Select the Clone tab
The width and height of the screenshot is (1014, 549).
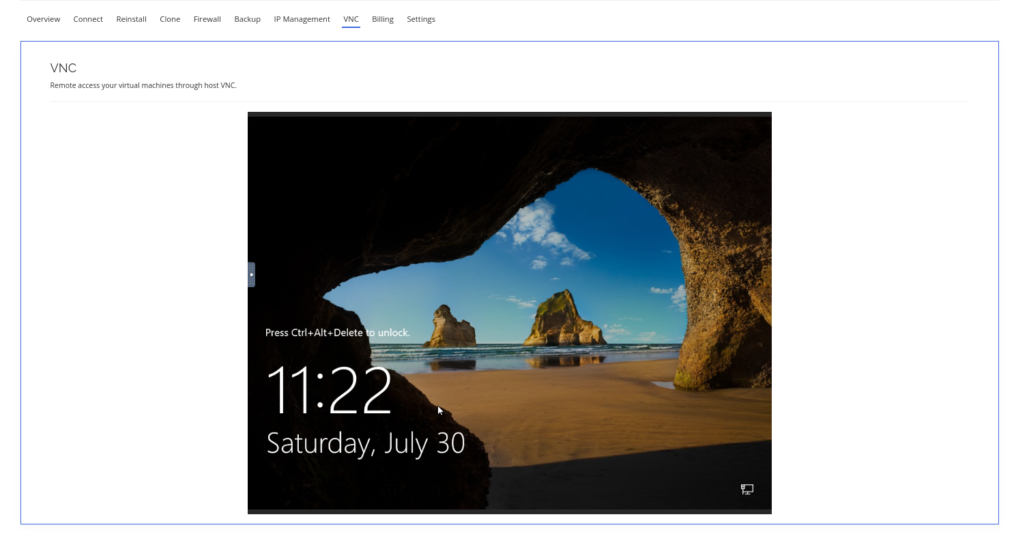[x=170, y=19]
